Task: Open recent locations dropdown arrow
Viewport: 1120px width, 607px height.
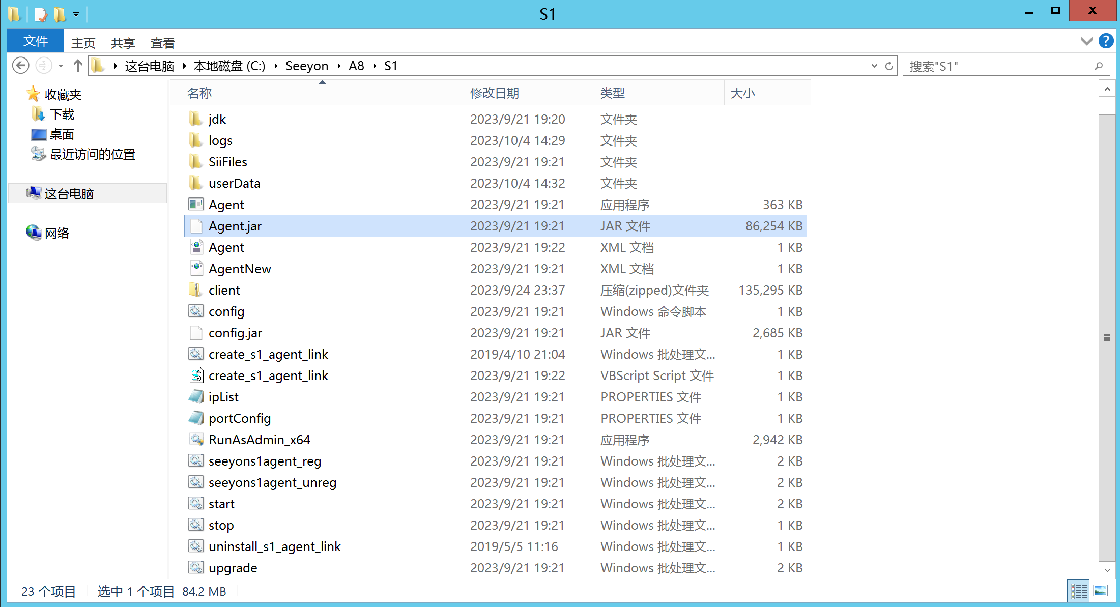Action: pos(61,66)
